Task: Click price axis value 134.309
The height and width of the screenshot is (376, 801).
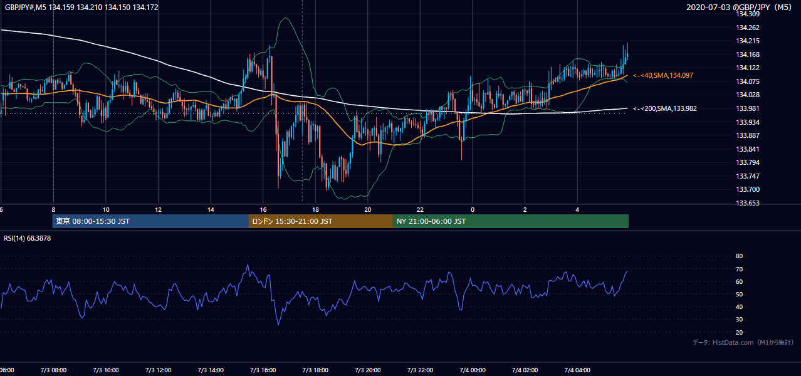Action: [747, 14]
